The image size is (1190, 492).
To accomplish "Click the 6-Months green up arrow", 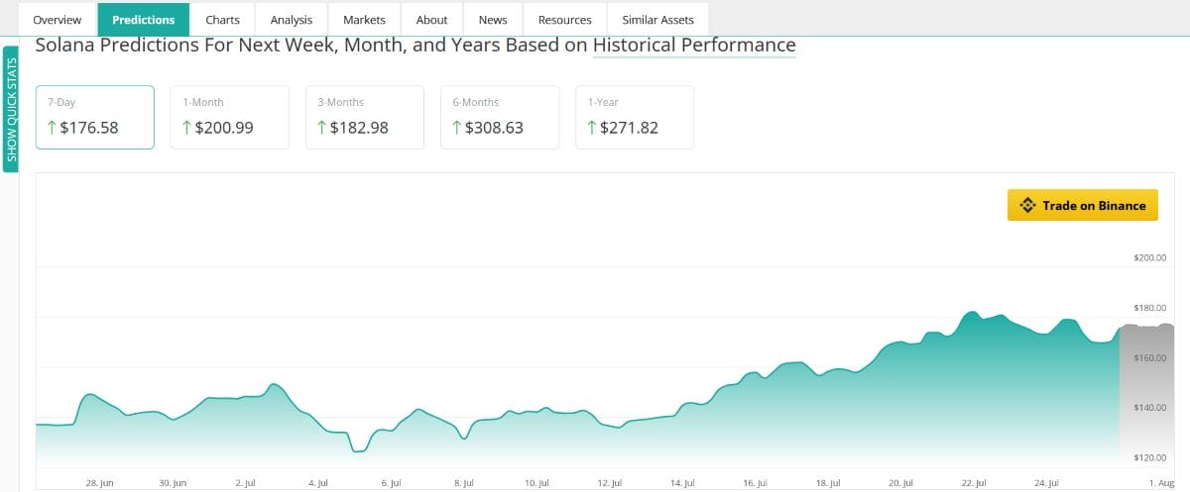I will point(456,128).
